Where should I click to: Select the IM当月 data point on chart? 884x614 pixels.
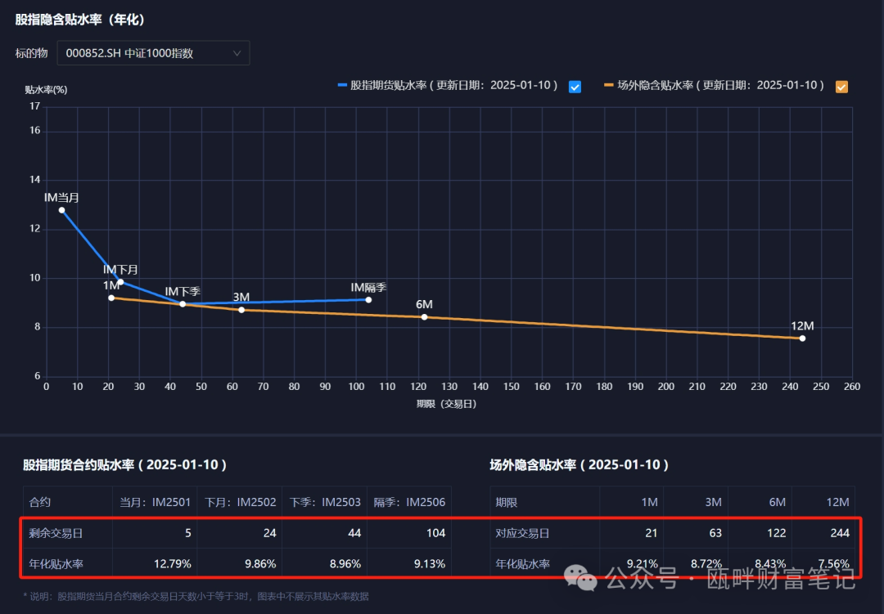pyautogui.click(x=61, y=210)
